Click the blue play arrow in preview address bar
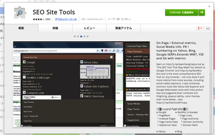The width and height of the screenshot is (215, 135). (x=97, y=51)
